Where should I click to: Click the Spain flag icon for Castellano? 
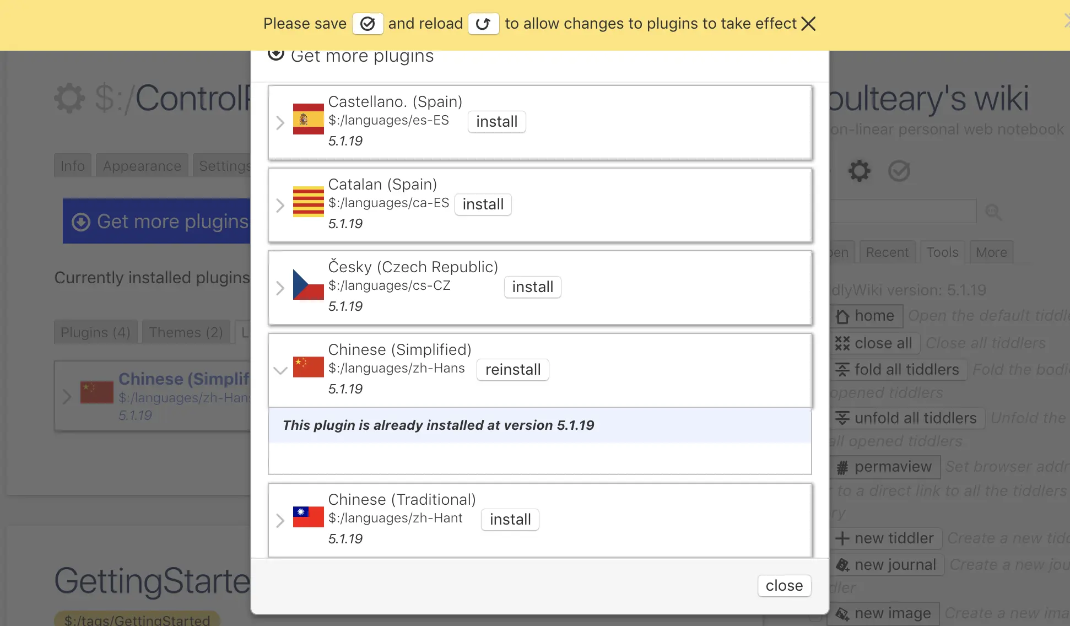click(309, 119)
